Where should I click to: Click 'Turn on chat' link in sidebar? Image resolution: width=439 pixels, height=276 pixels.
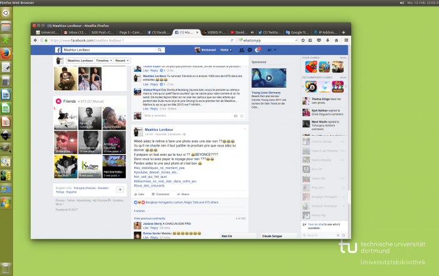pos(317,223)
